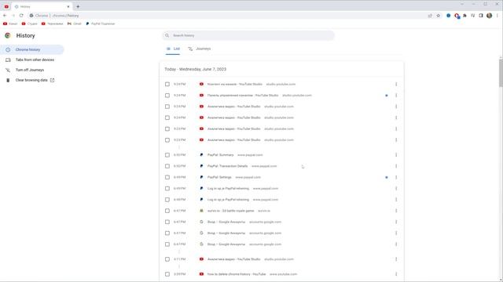Image resolution: width=503 pixels, height=282 pixels.
Task: Select the surviv.io entry checkbox
Action: click(167, 211)
